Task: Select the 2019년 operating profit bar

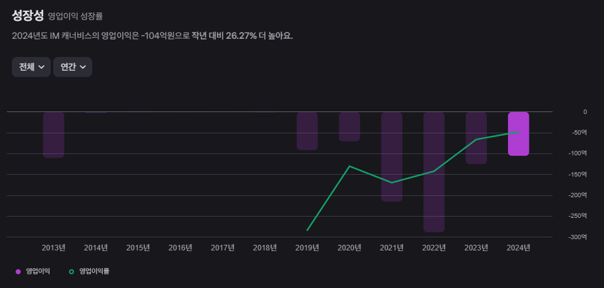Action: (x=307, y=131)
